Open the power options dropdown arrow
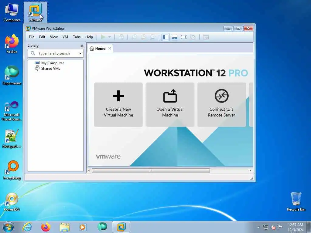Viewport: 311px width, 233px height. (109, 37)
